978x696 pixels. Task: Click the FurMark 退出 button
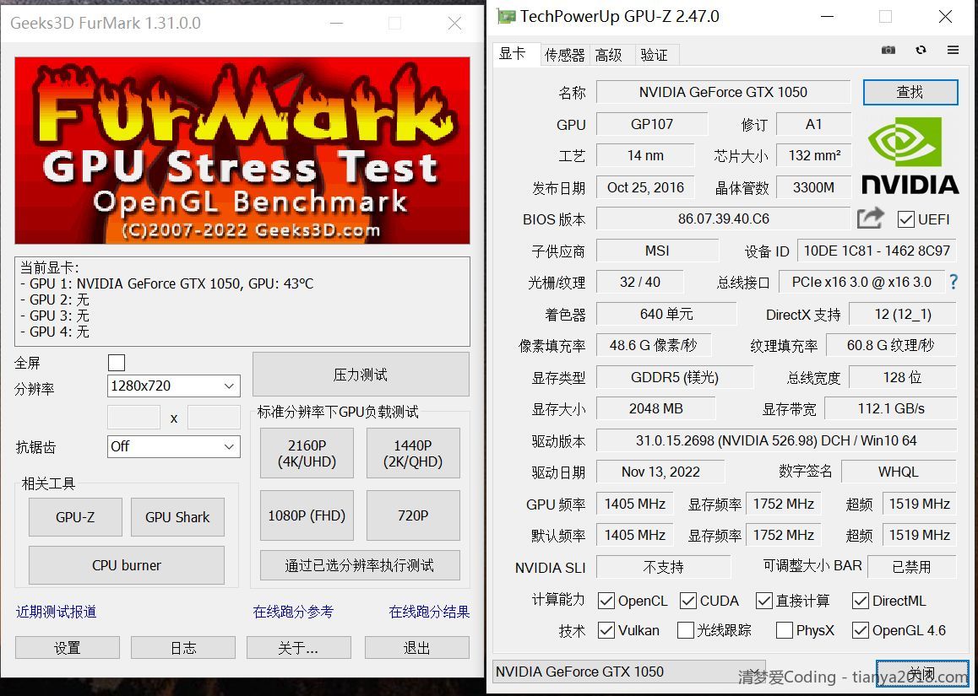[416, 648]
